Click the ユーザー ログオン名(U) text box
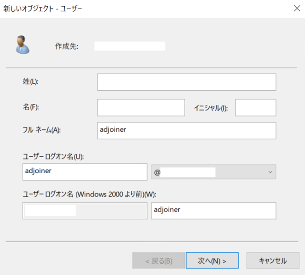The width and height of the screenshot is (305, 275). click(x=84, y=172)
